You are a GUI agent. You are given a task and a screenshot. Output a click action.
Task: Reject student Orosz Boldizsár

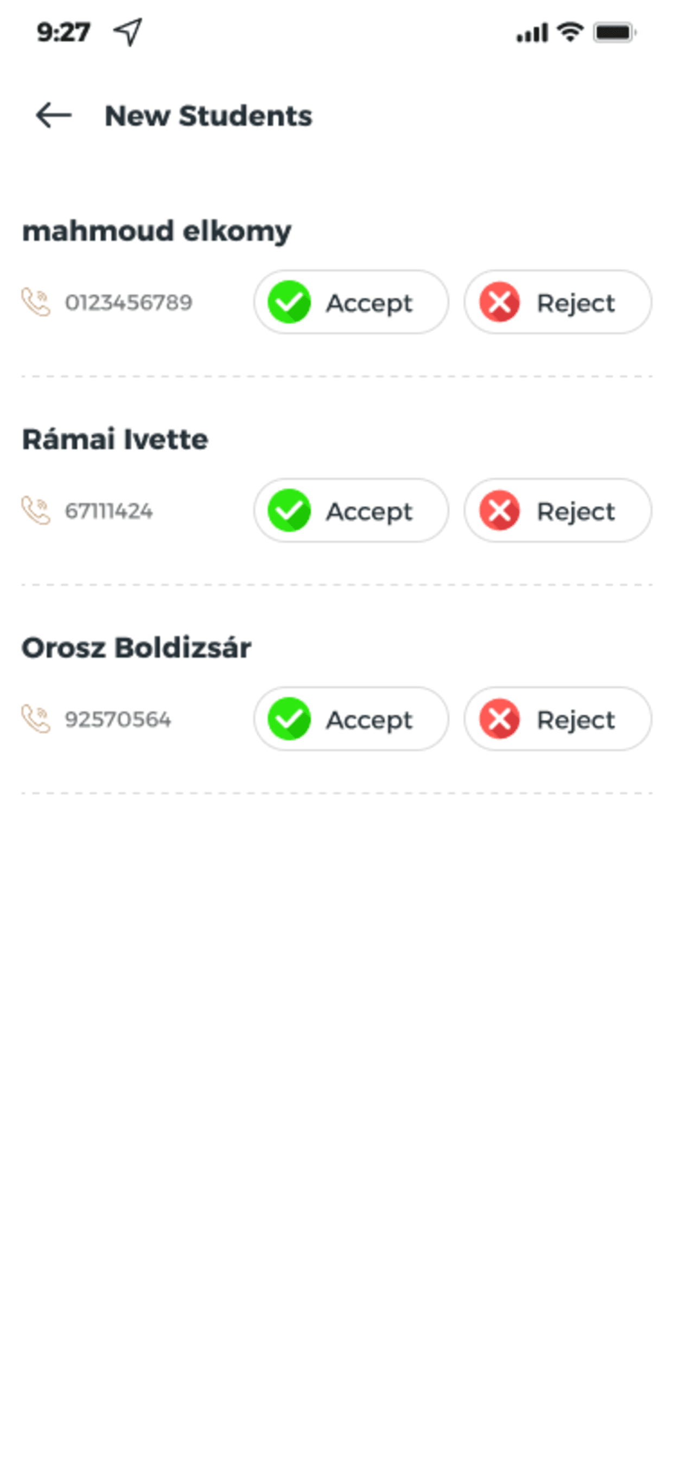(558, 719)
